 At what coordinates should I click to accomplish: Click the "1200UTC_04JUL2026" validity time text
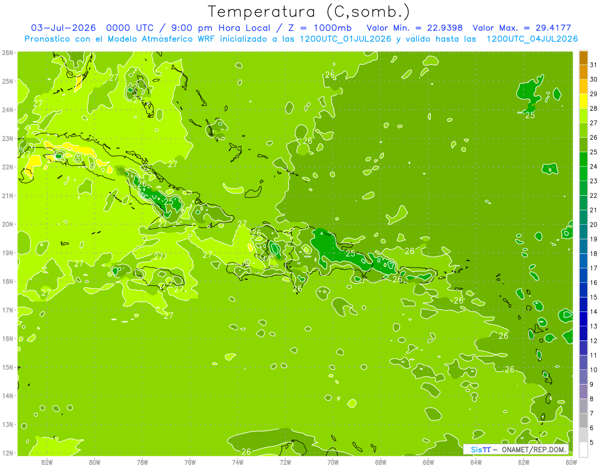pos(532,39)
